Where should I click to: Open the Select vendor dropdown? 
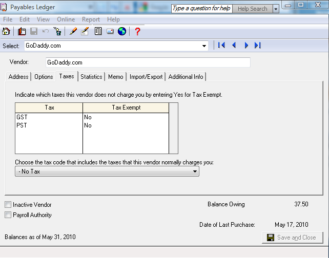(x=204, y=46)
